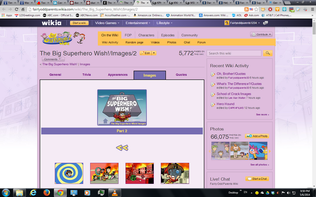The height and width of the screenshot is (197, 316).
Task: Open the Episodes nav menu
Action: (168, 35)
